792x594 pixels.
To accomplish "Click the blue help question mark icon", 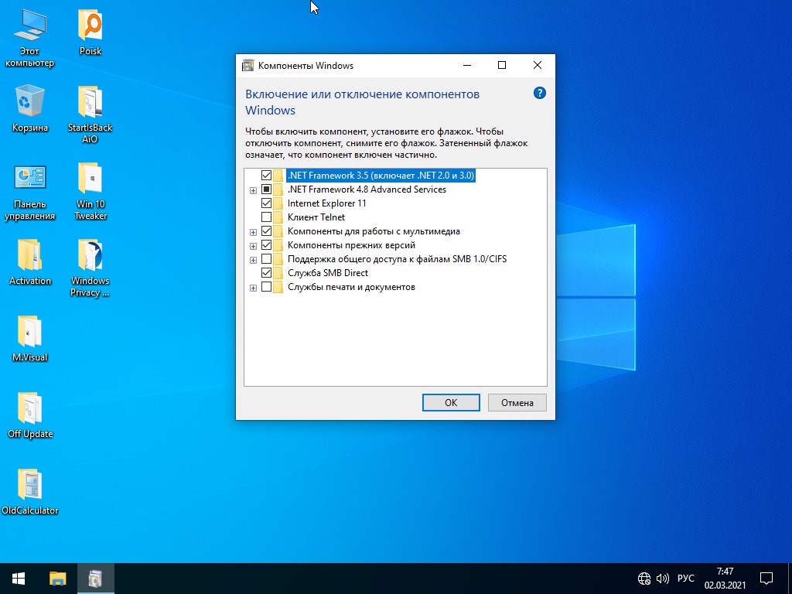I will 539,93.
